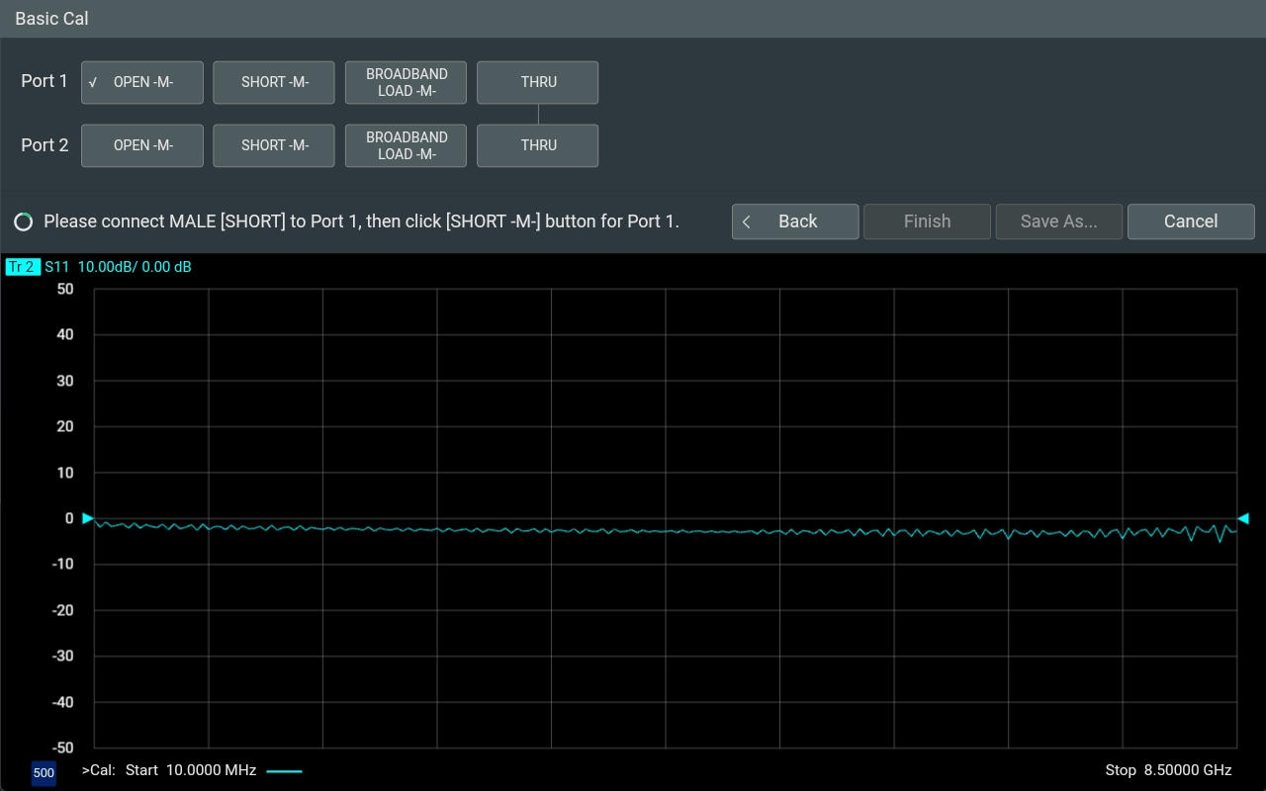Select the Tr 2 trace badge
Image resolution: width=1266 pixels, height=791 pixels.
tap(22, 267)
